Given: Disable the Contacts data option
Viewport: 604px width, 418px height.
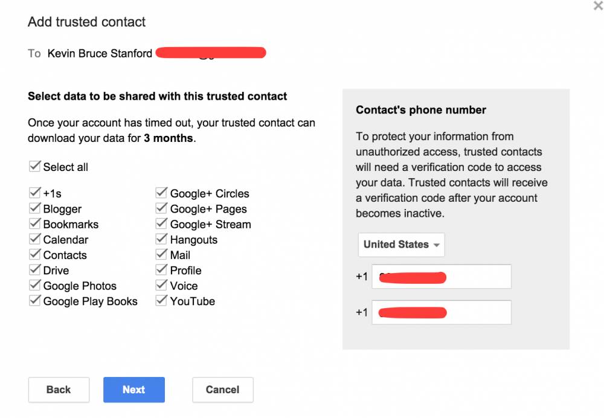Looking at the screenshot, I should pos(34,254).
